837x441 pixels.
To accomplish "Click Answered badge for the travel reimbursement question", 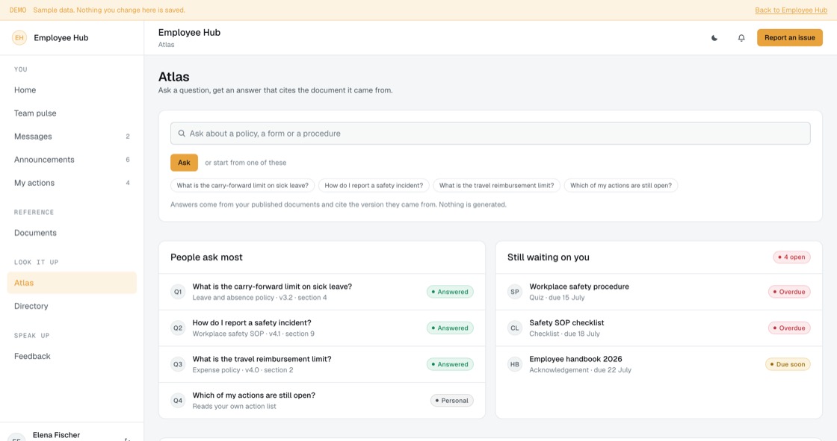I will tap(450, 364).
